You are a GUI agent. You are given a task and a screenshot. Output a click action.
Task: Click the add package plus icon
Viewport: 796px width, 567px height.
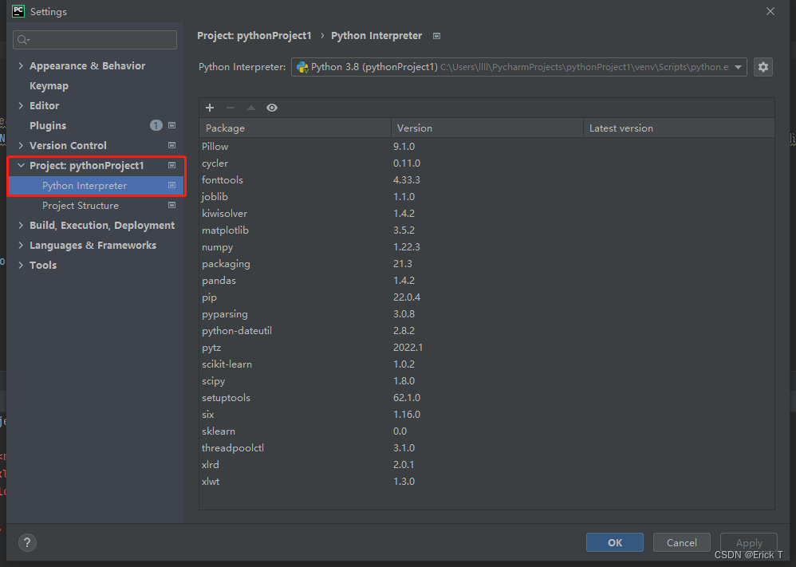210,108
